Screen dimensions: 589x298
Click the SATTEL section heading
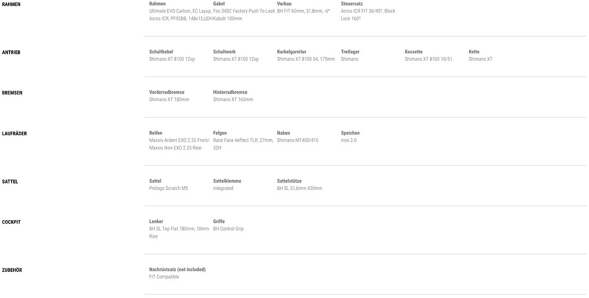tap(10, 182)
